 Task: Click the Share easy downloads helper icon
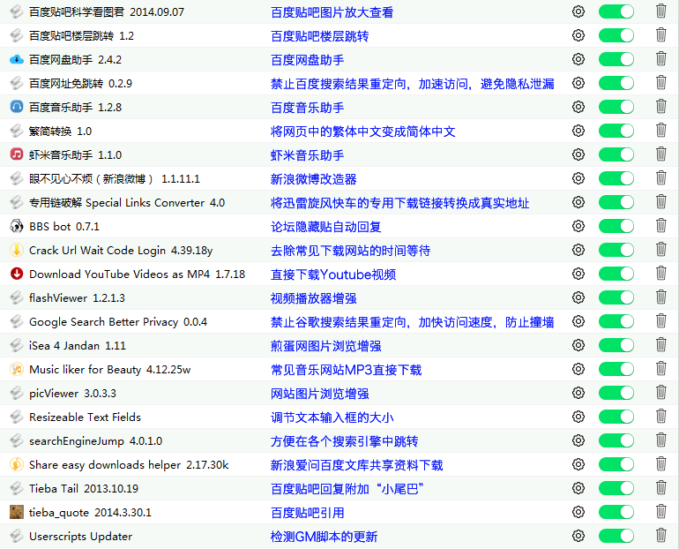pos(17,464)
